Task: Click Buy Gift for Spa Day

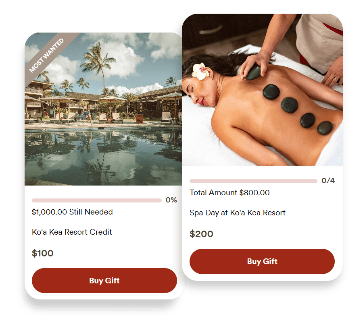Action: (x=262, y=261)
